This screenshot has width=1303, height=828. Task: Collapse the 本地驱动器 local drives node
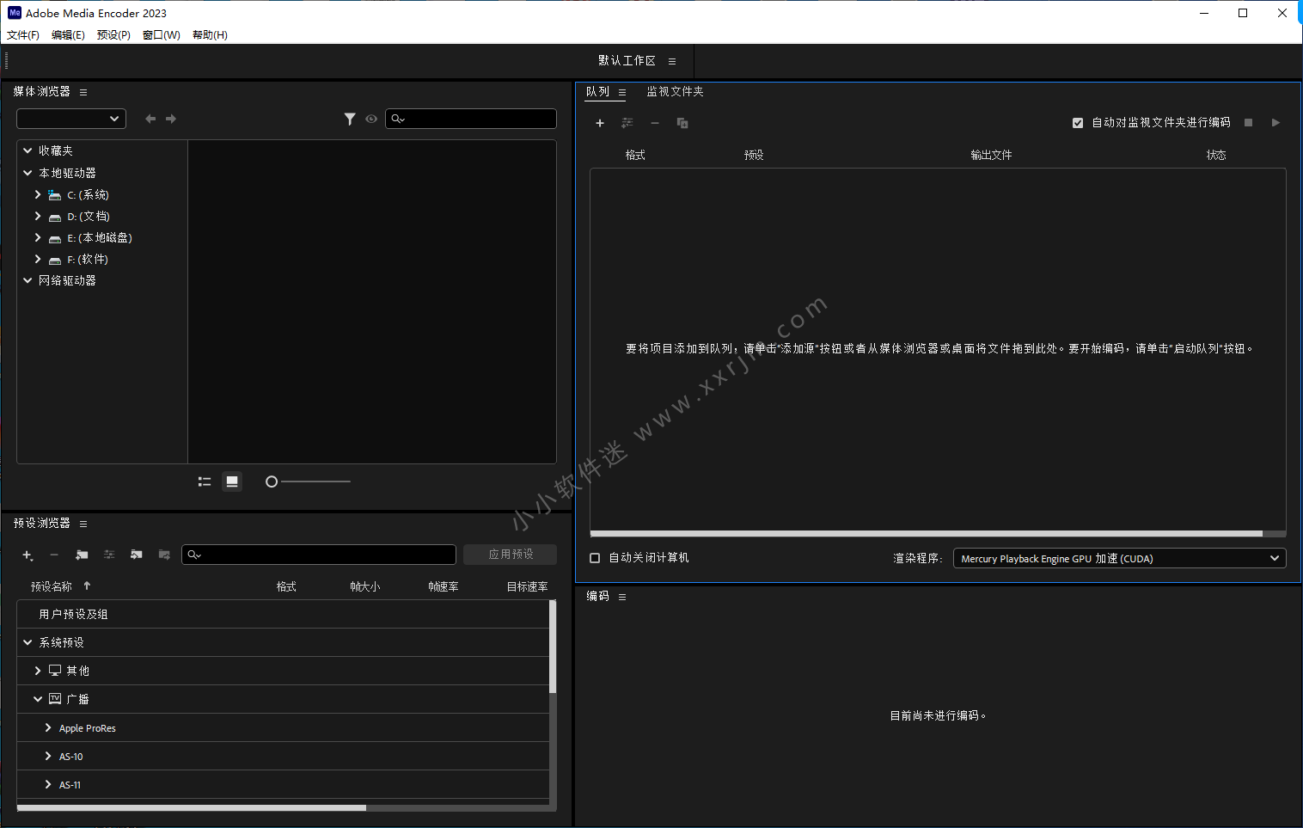point(28,173)
